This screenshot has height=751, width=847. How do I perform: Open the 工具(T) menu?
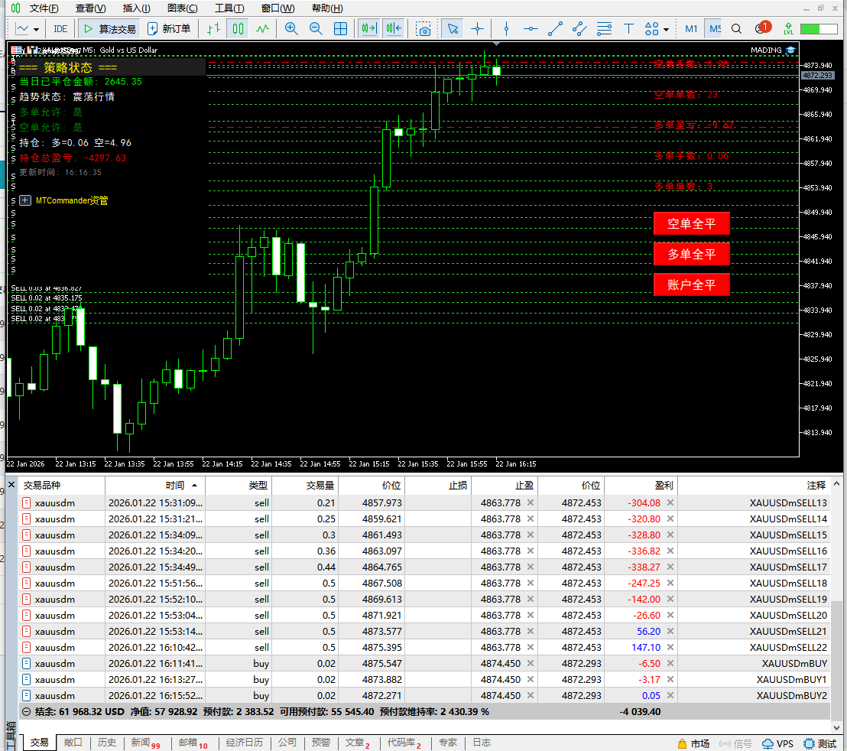tap(229, 8)
